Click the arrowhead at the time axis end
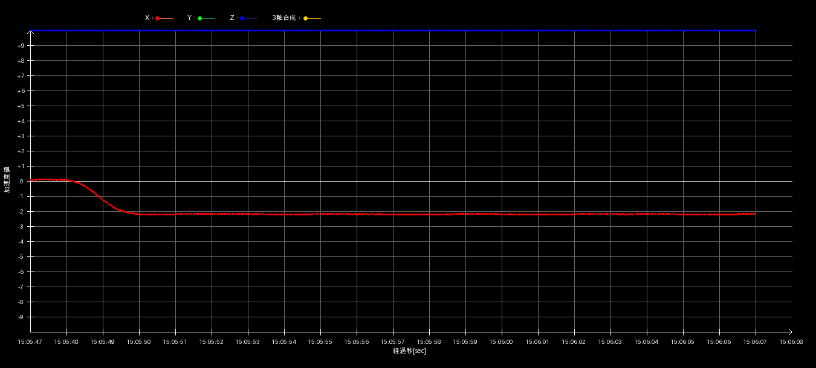Viewport: 816px width, 368px height. (789, 332)
